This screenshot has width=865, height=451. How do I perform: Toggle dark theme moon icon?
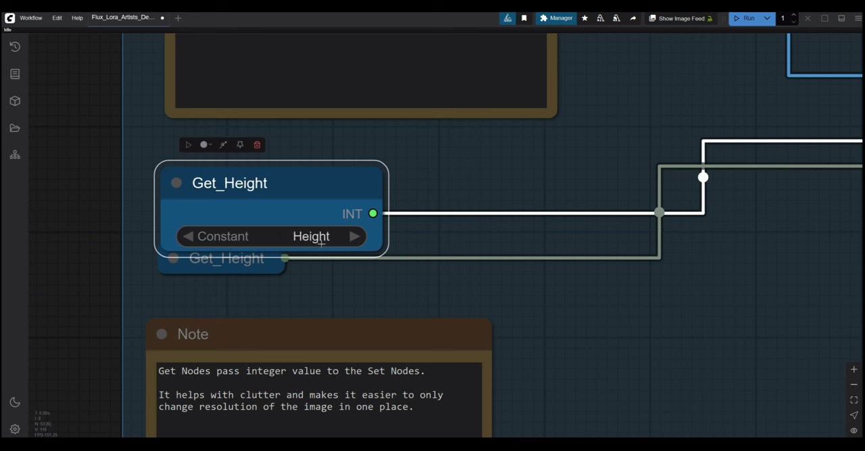point(15,402)
